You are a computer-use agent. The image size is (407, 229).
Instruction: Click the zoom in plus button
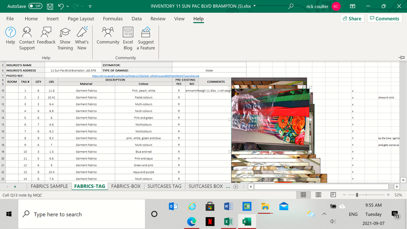[388, 195]
